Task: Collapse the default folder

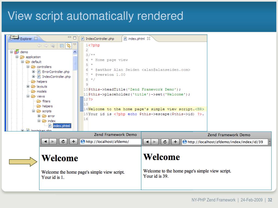Action: (x=23, y=62)
